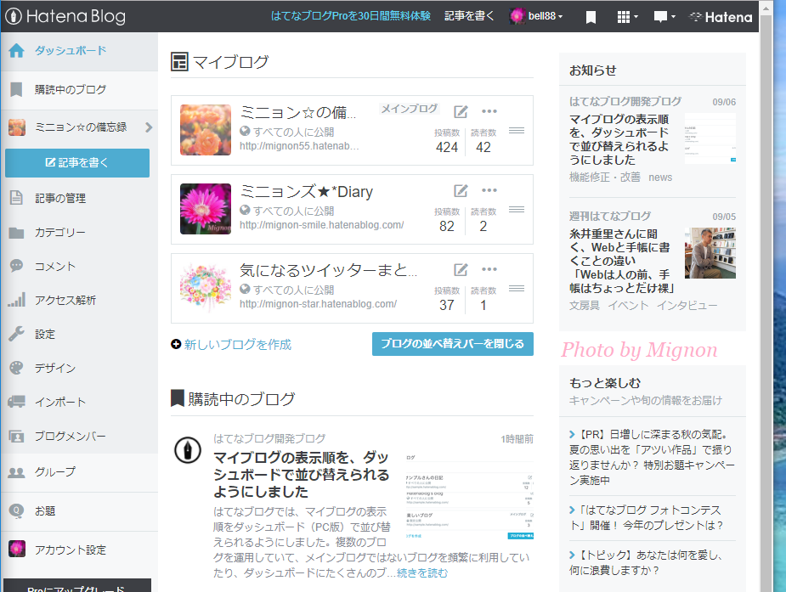Expand the bell88 account dropdown
Screen dimensions: 786x592
(536, 16)
